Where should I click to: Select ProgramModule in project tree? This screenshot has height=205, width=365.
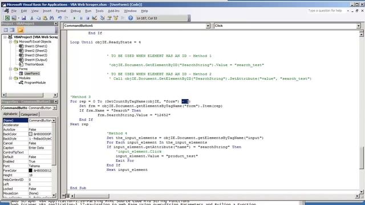click(35, 83)
